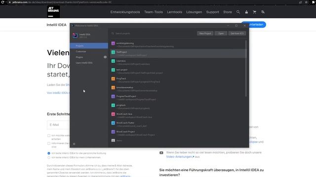Viewport: 316px width, 177px height.
Task: Select 'für die persönliche Nutzung' radio button
Action: click(x=49, y=153)
